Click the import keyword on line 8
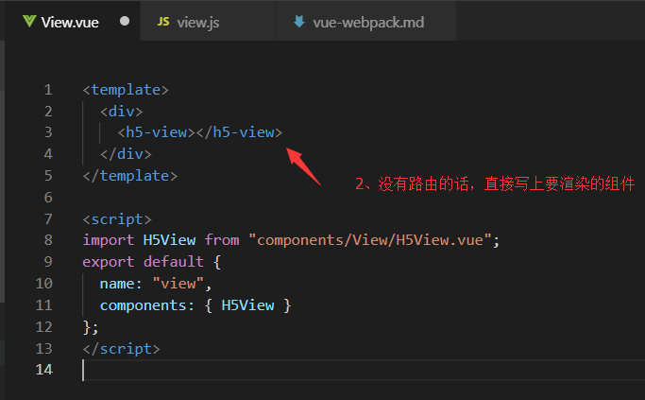Screen dimensions: 645x400 pos(109,240)
